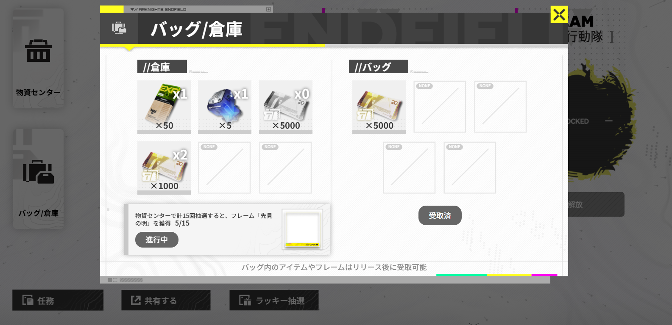This screenshot has height=325, width=672.
Task: Click the 「先見の明」 frame reward thumbnail
Action: coord(303,229)
